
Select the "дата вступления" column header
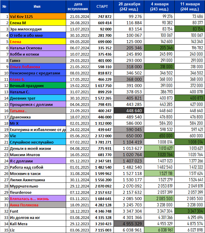[78, 7]
